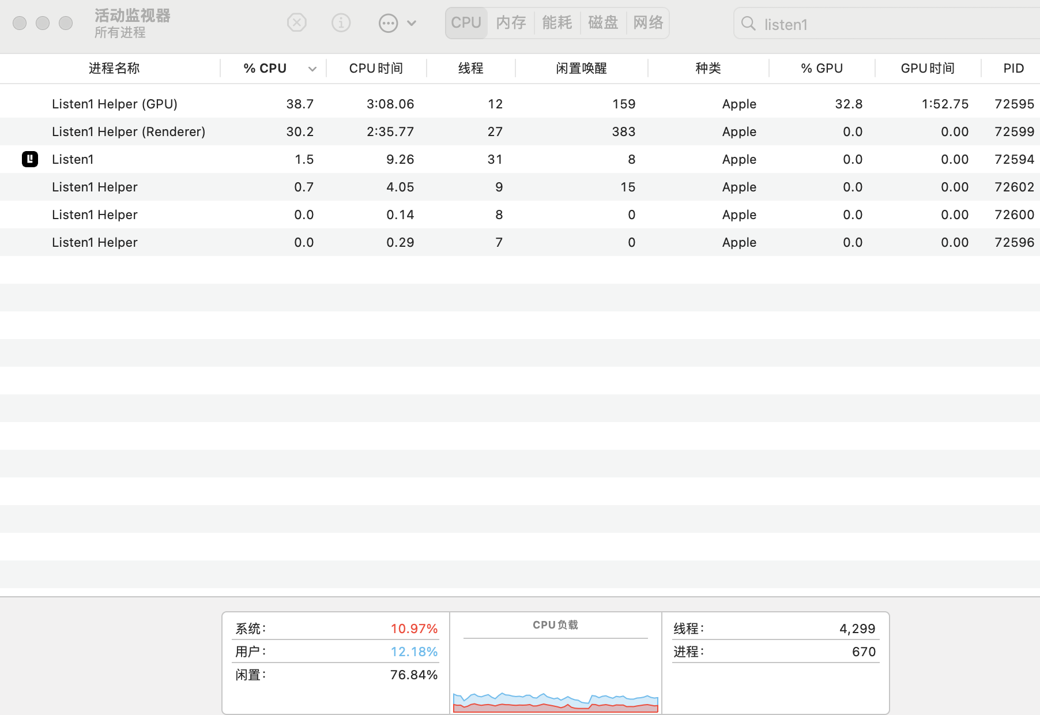This screenshot has width=1040, height=715.
Task: Sort by 种类 column header
Action: click(x=708, y=68)
